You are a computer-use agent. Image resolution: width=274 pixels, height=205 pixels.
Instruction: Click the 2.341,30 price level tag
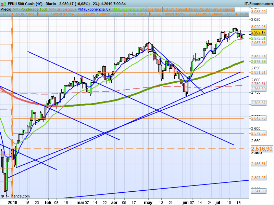(x=259, y=191)
